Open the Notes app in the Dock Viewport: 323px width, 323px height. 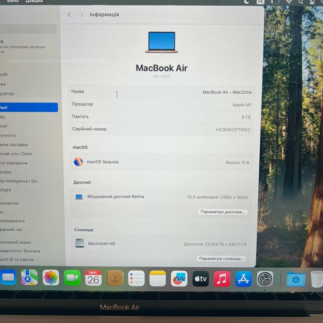pyautogui.click(x=158, y=279)
